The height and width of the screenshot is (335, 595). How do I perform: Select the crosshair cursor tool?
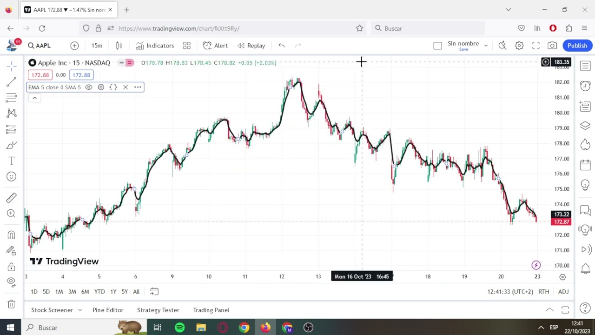pyautogui.click(x=12, y=67)
